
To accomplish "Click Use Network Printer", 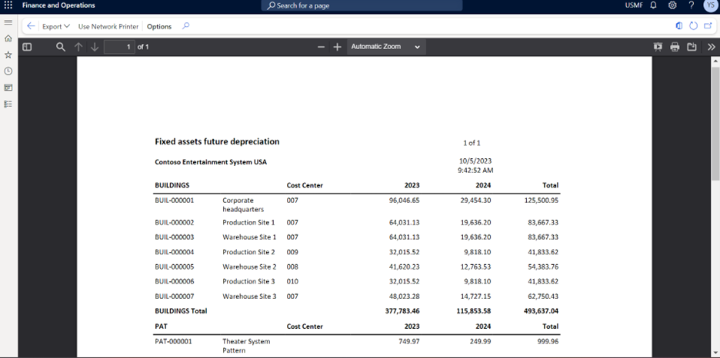I will (108, 27).
